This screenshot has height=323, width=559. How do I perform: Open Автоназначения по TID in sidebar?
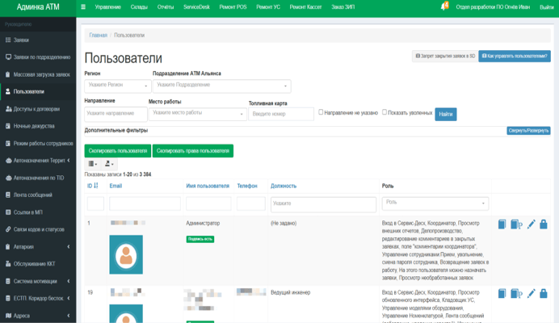point(38,178)
